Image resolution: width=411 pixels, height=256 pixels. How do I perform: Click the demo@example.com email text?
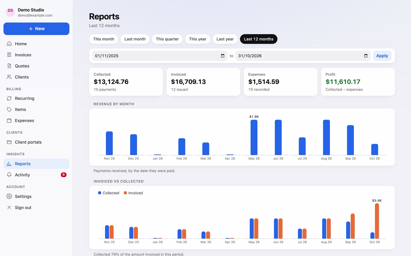coord(35,15)
